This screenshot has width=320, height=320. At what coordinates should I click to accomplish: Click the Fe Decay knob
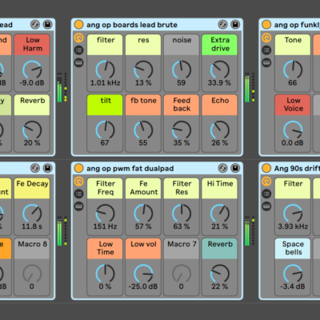32,214
